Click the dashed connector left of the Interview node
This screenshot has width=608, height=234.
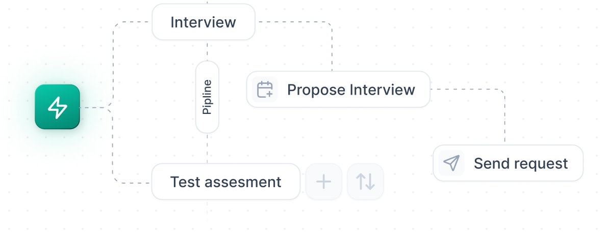pyautogui.click(x=132, y=22)
